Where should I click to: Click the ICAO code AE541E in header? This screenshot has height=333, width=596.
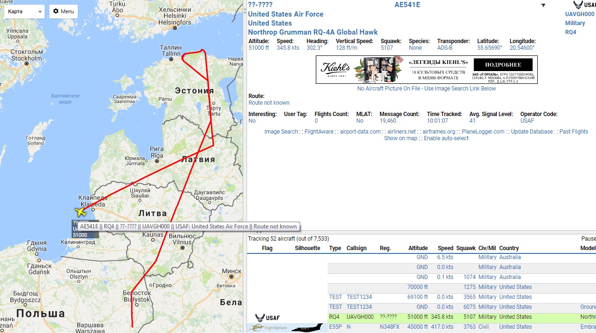pyautogui.click(x=407, y=5)
